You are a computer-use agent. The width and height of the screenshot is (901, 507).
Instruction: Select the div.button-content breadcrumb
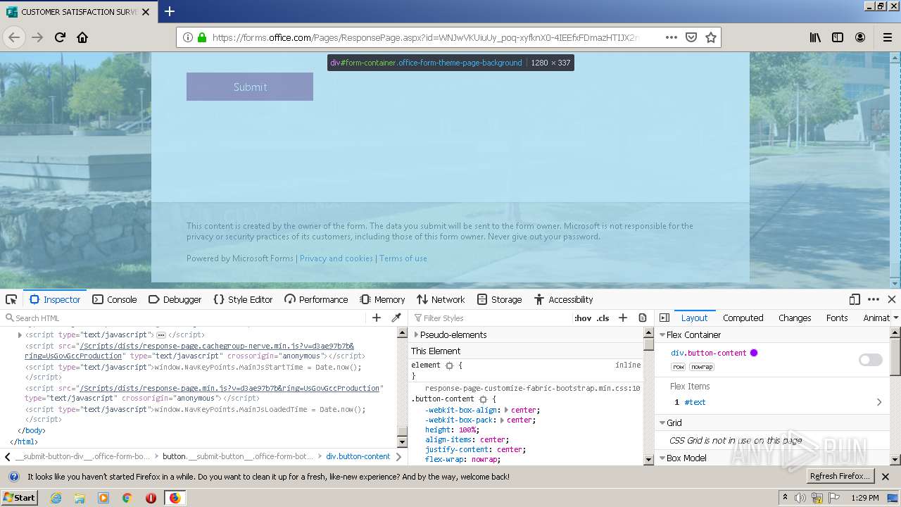pyautogui.click(x=358, y=456)
